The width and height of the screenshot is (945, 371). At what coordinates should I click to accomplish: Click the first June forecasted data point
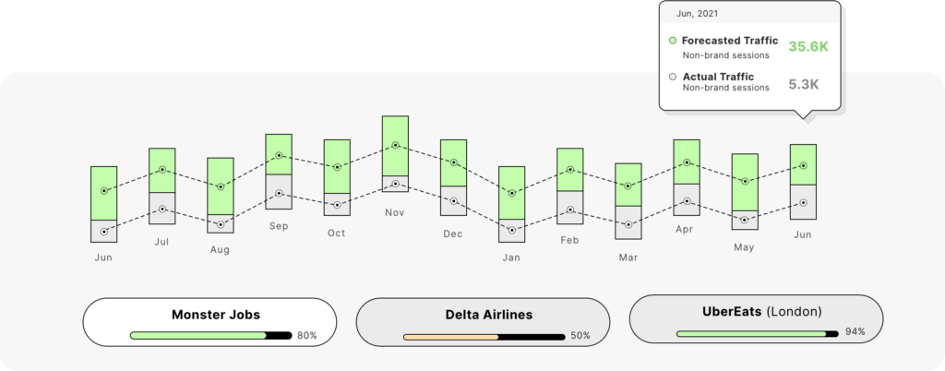click(104, 191)
